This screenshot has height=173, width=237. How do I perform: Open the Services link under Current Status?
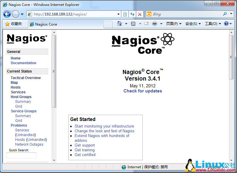point(18,92)
